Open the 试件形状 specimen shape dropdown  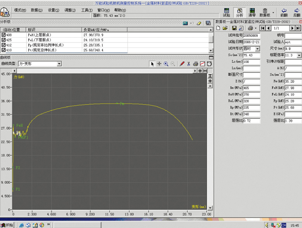[258, 49]
